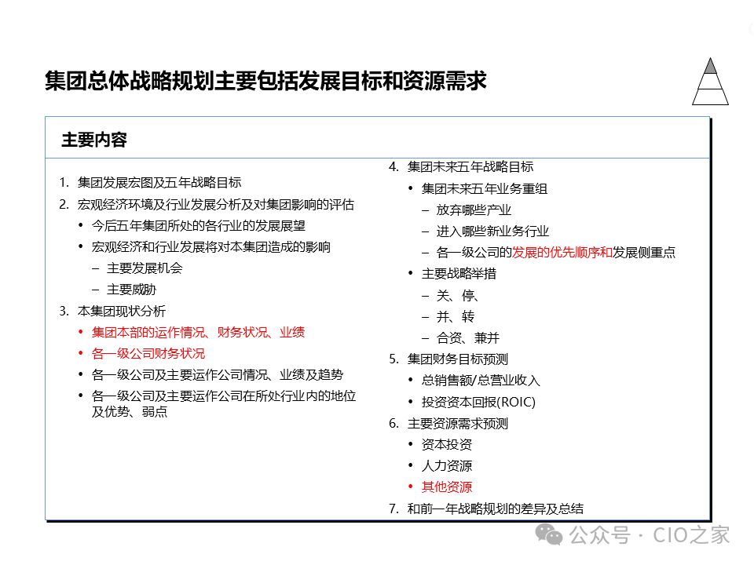Select item 3 本集团现状分析
Screen dimensions: 754x565
click(122, 311)
